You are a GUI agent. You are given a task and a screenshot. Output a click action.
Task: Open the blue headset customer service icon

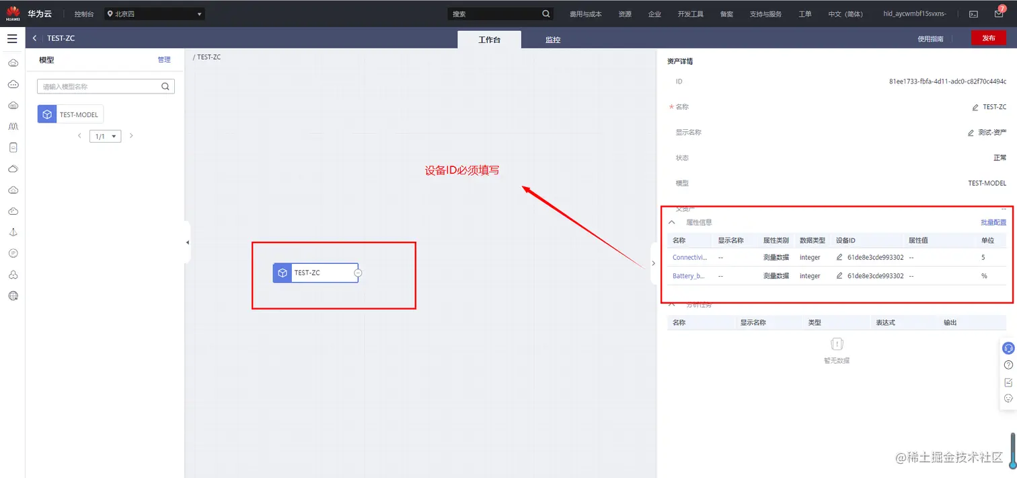point(1008,348)
